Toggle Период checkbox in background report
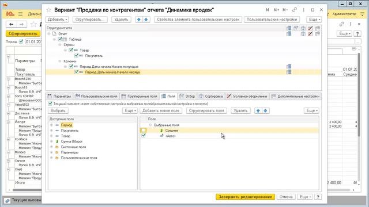The width and height of the screenshot is (369, 207). (21, 41)
